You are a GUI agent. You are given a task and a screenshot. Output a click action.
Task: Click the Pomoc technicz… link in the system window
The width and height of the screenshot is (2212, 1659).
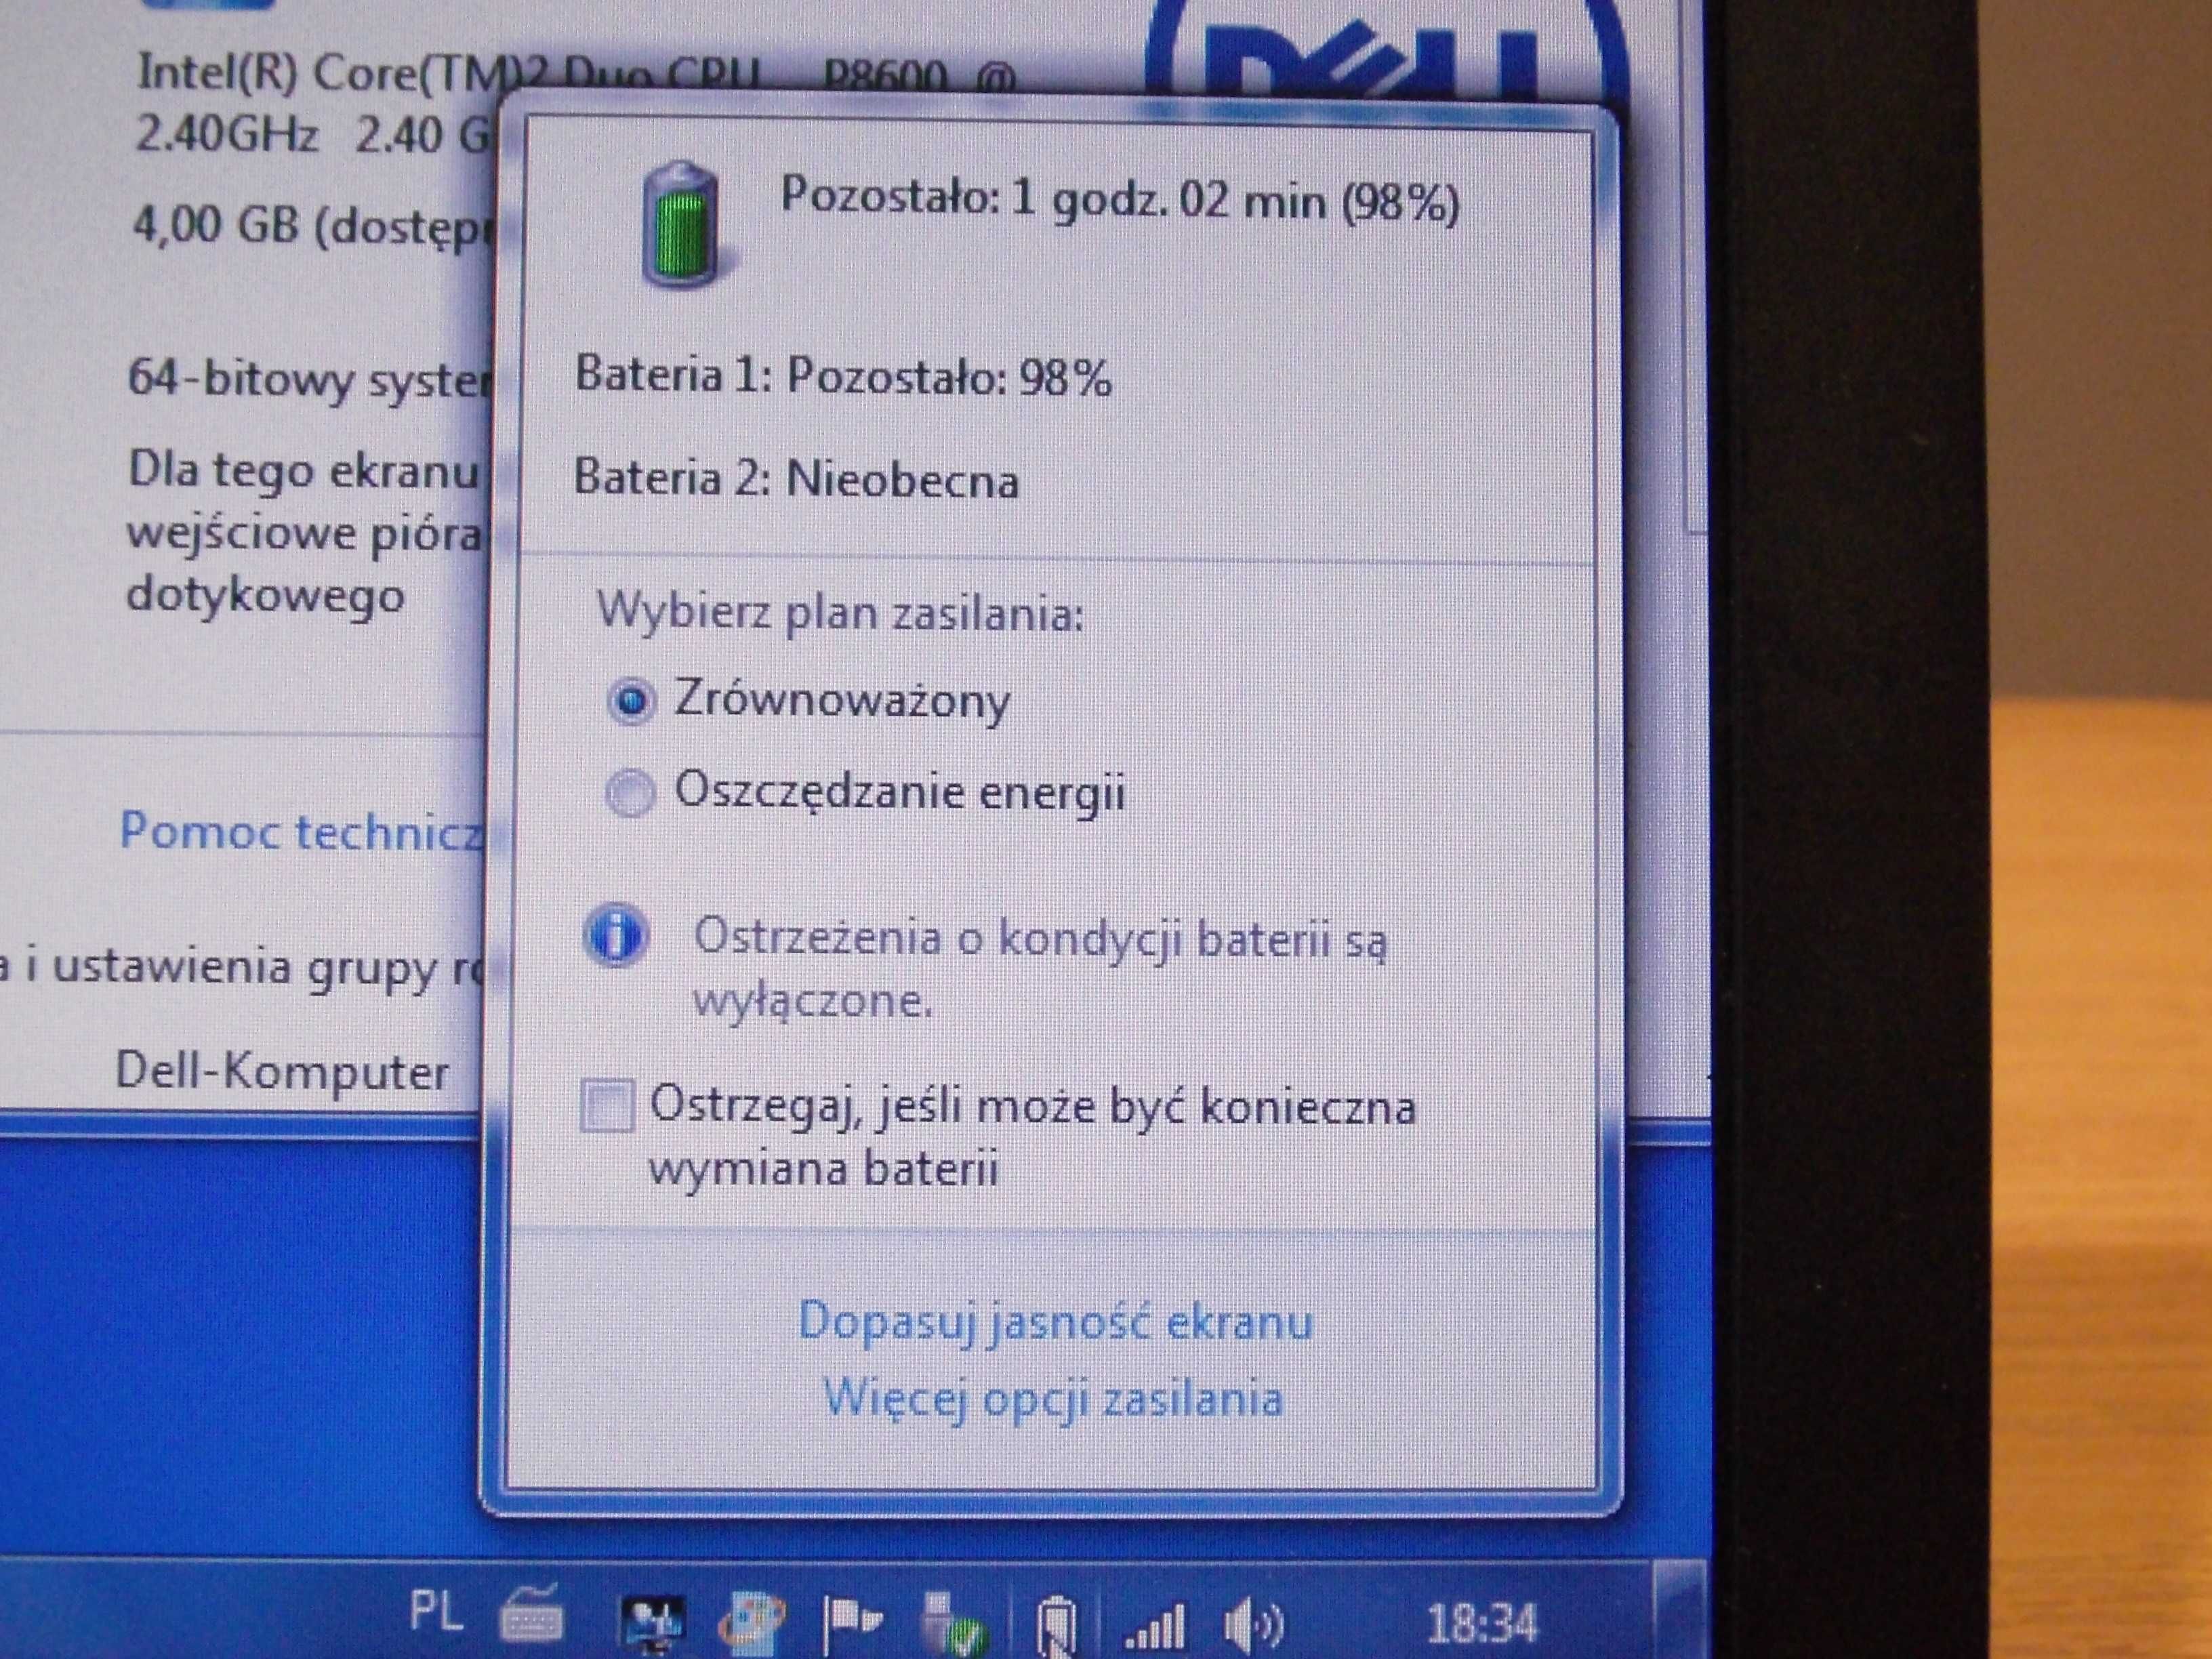pyautogui.click(x=301, y=832)
